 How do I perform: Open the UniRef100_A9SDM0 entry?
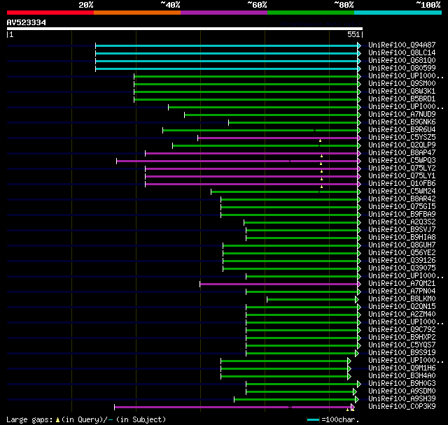pos(402,391)
